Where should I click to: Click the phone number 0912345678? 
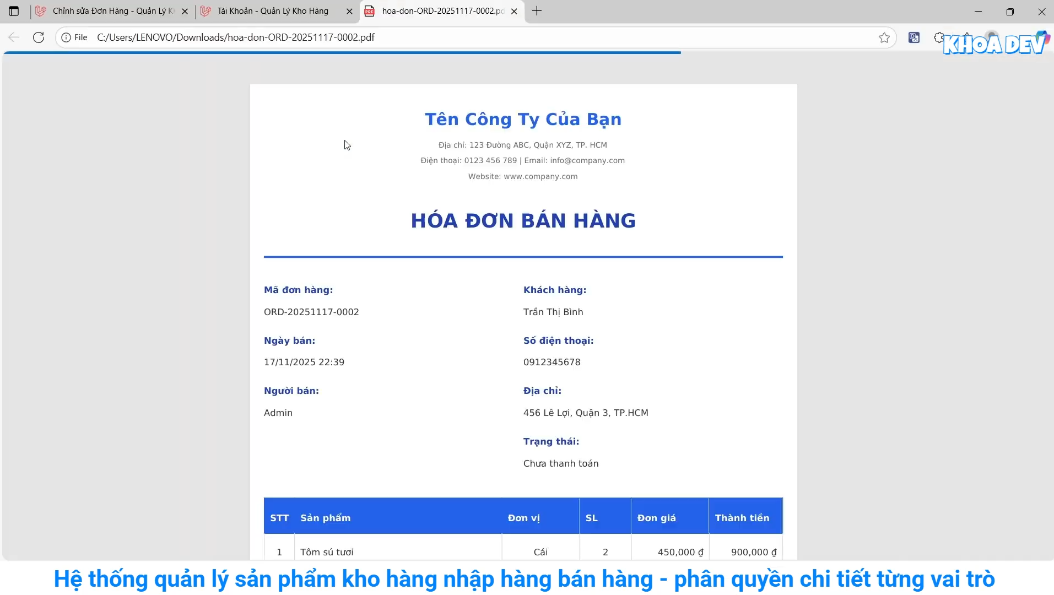pyautogui.click(x=552, y=362)
